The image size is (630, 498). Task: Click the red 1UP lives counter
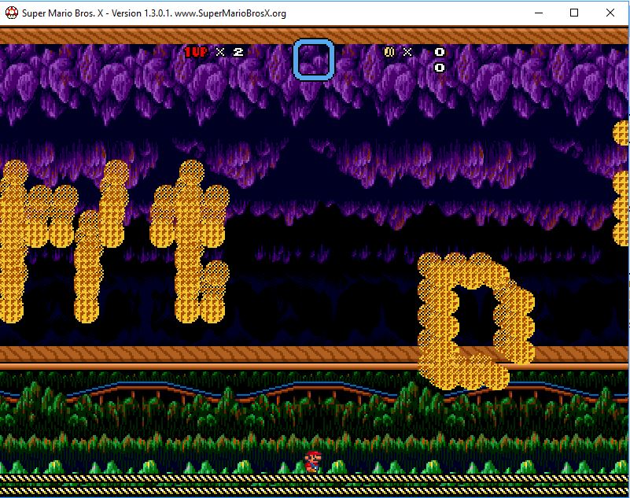click(x=196, y=52)
